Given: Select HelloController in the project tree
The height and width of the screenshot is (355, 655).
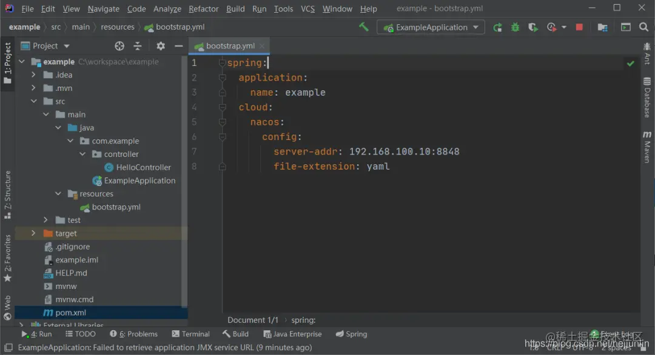Looking at the screenshot, I should click(143, 167).
